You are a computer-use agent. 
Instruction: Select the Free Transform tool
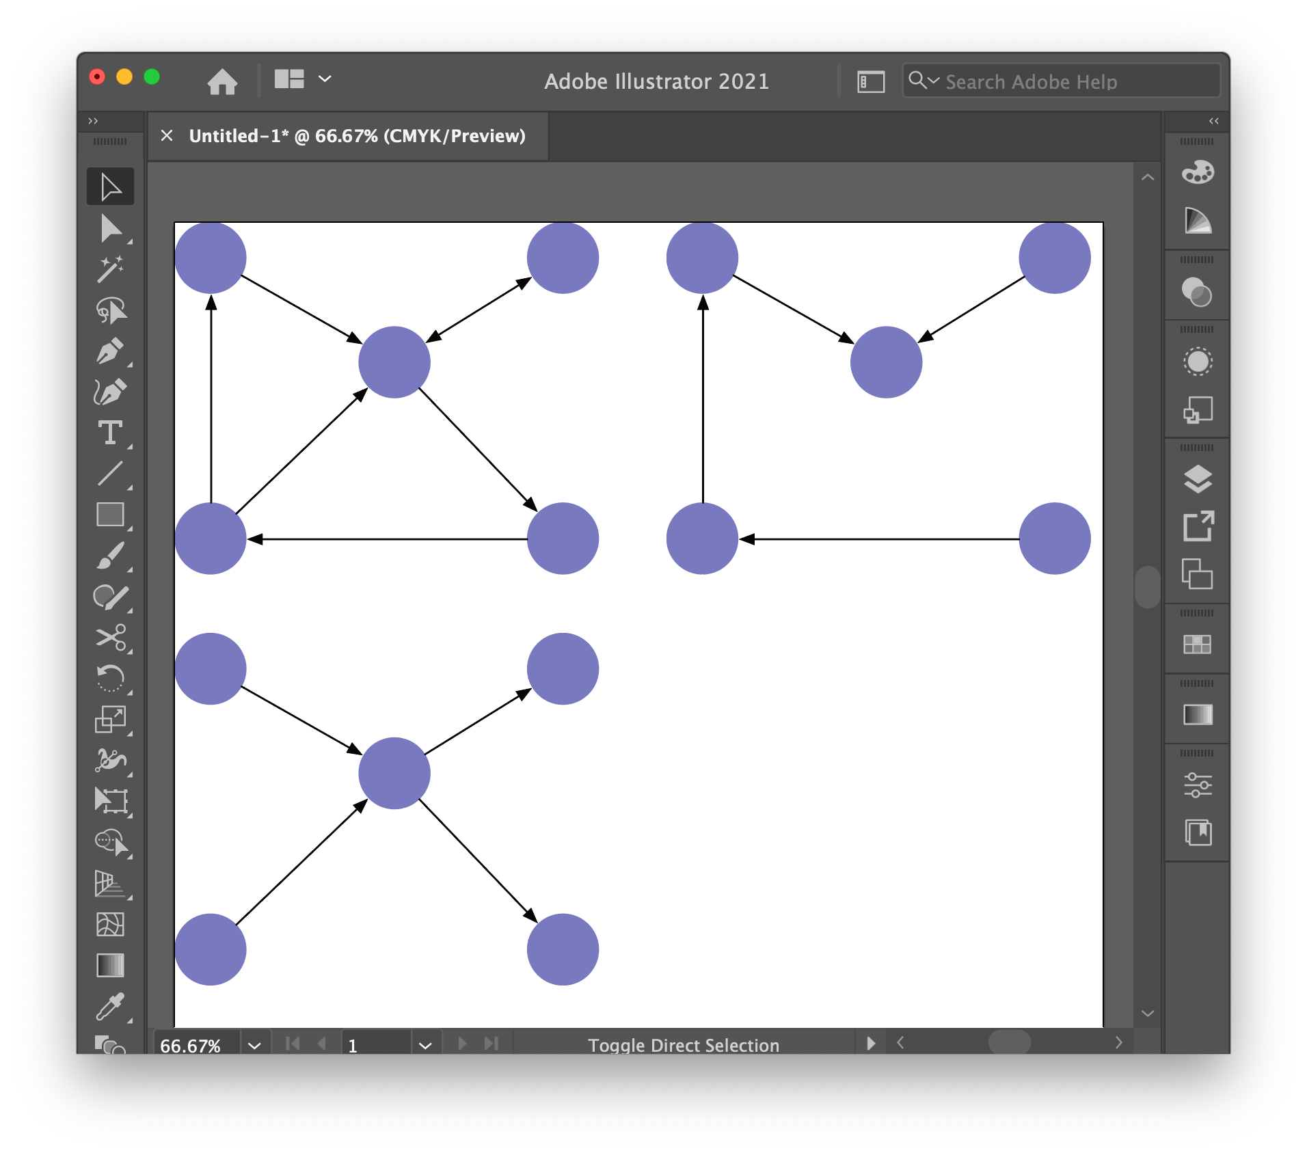pos(110,801)
